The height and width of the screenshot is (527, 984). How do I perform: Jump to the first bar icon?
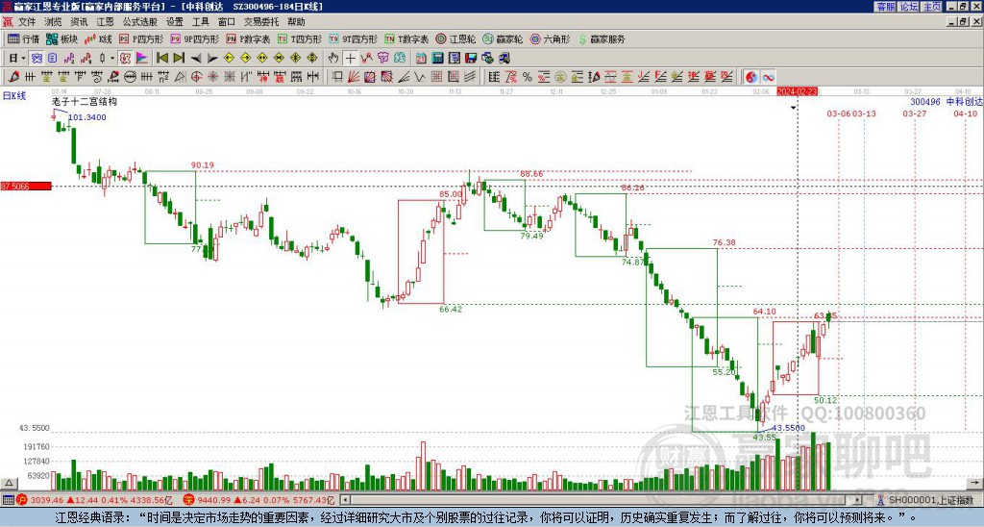(x=162, y=59)
